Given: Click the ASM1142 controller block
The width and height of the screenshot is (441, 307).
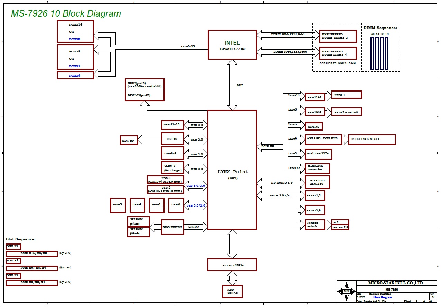Looking at the screenshot, I should click(315, 97).
